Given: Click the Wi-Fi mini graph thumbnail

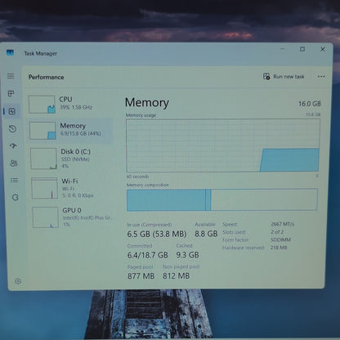Looking at the screenshot, I should click(x=45, y=188).
